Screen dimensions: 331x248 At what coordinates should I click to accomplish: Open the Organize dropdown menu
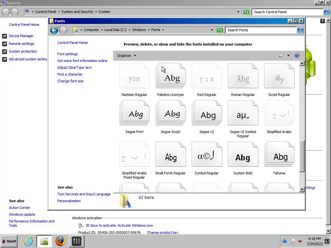point(126,56)
